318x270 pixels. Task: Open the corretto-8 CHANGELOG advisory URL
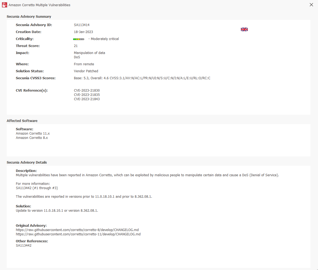(x=77, y=230)
